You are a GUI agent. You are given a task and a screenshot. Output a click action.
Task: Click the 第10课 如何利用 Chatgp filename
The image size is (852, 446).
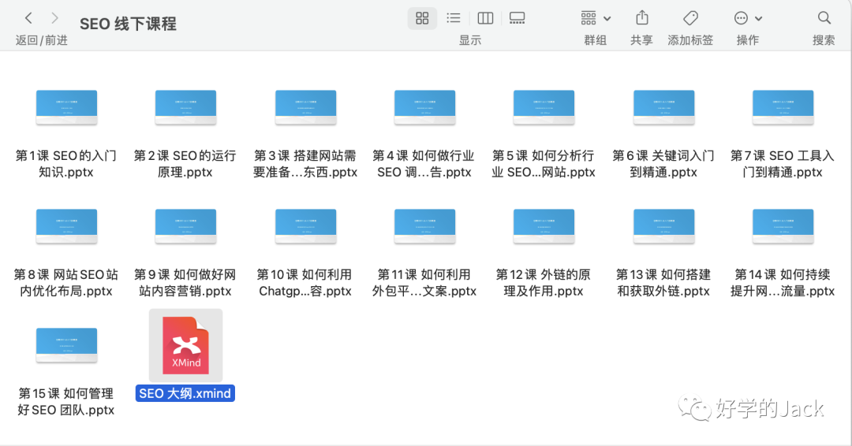(305, 283)
